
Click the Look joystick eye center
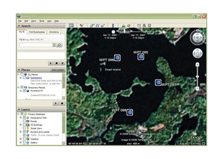[x=198, y=38]
